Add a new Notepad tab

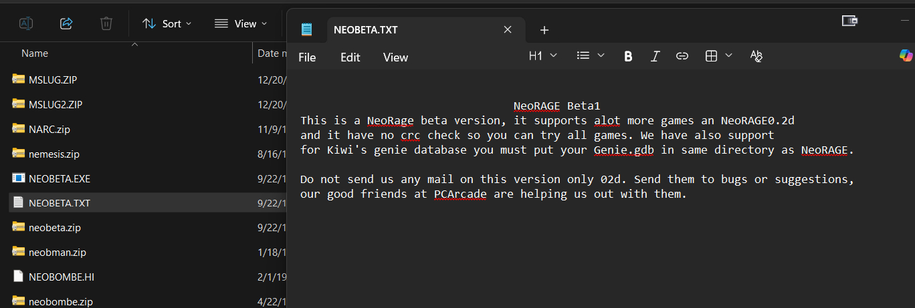click(x=544, y=29)
